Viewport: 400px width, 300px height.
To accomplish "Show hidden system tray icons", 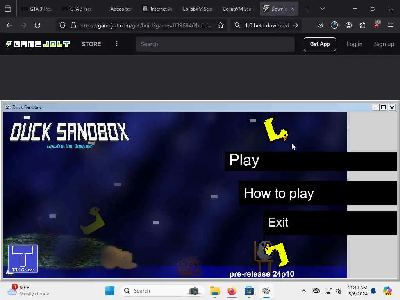I will 304,291.
